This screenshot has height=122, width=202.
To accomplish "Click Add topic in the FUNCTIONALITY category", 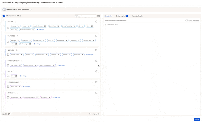I will [61, 65].
